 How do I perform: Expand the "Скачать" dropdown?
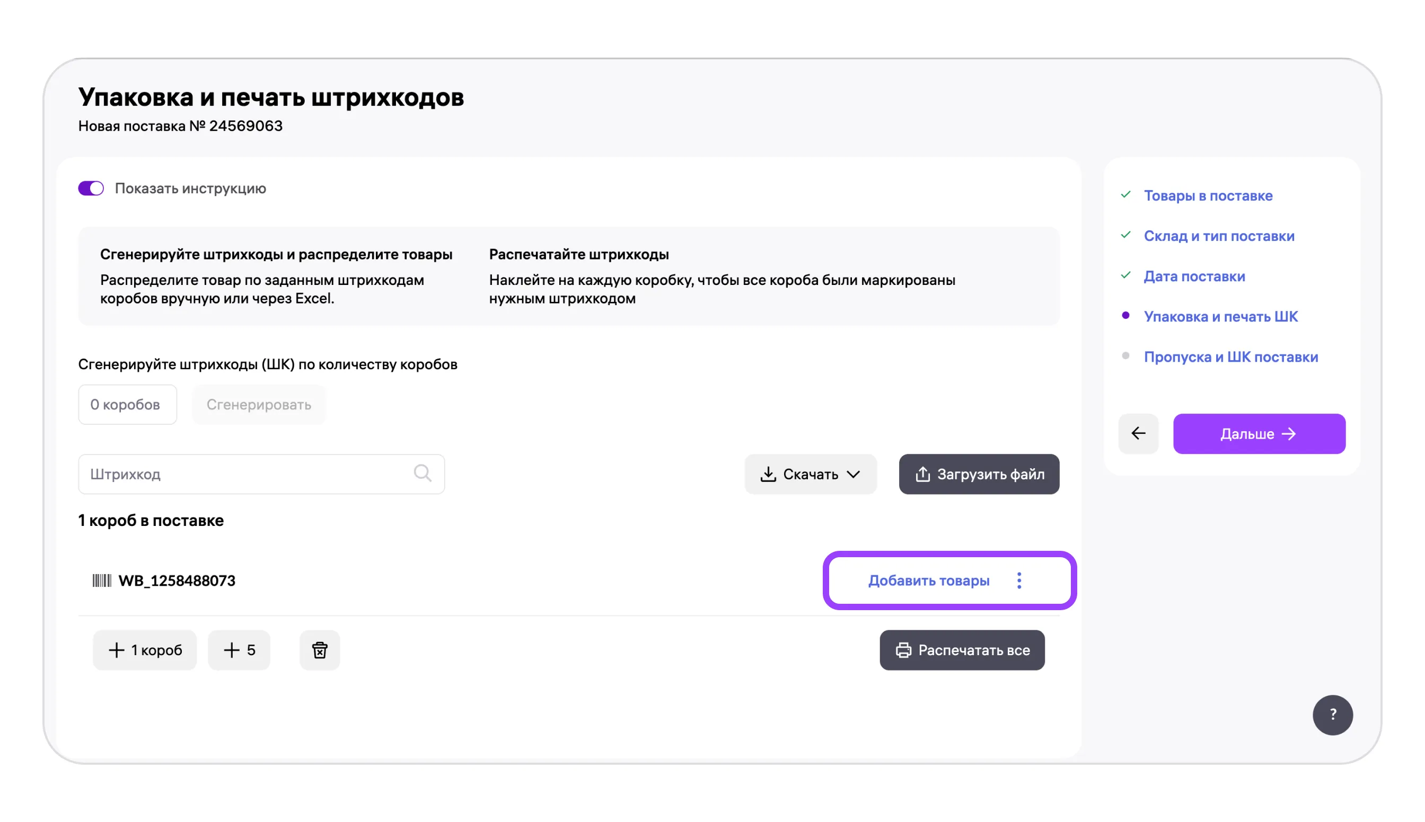[810, 474]
